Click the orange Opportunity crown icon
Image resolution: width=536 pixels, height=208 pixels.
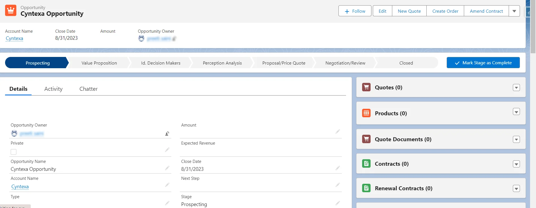tap(11, 11)
